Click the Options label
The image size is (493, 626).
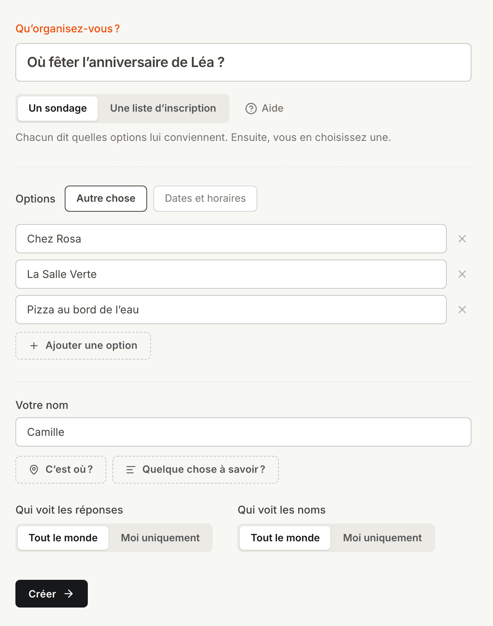[x=35, y=199]
